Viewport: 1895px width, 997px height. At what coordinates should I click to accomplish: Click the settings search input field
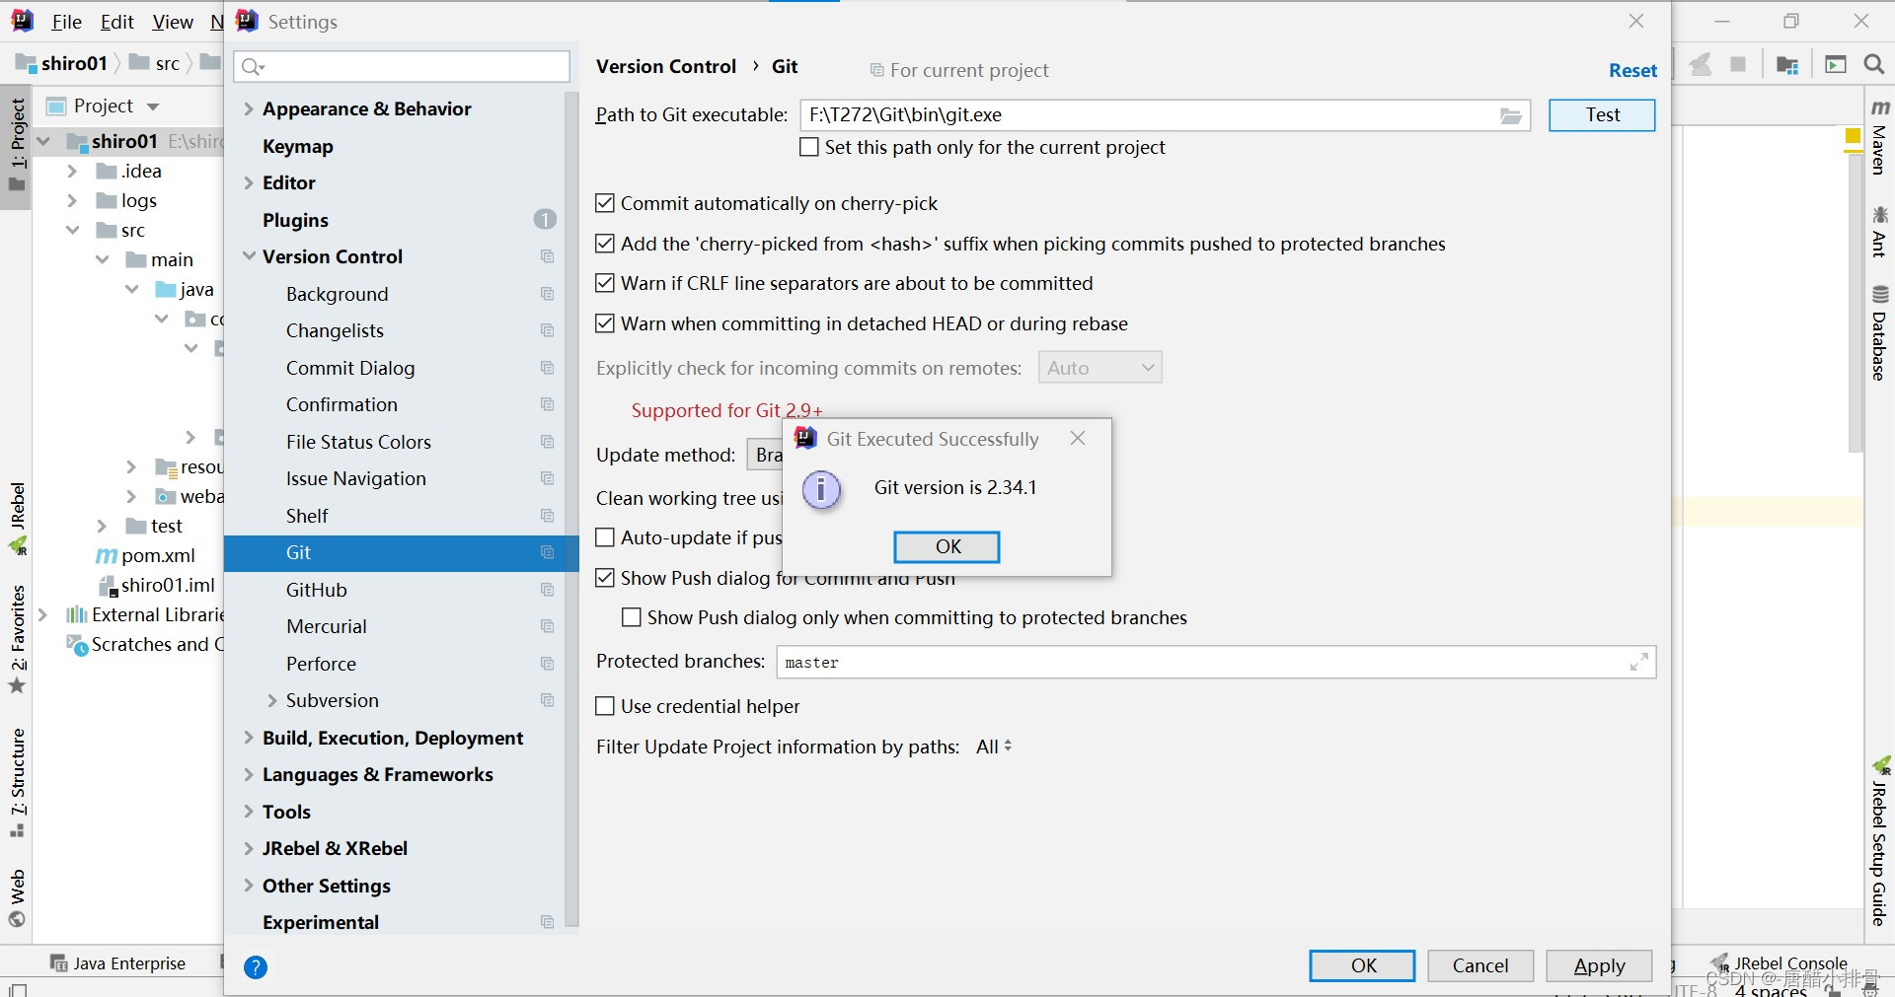click(402, 66)
